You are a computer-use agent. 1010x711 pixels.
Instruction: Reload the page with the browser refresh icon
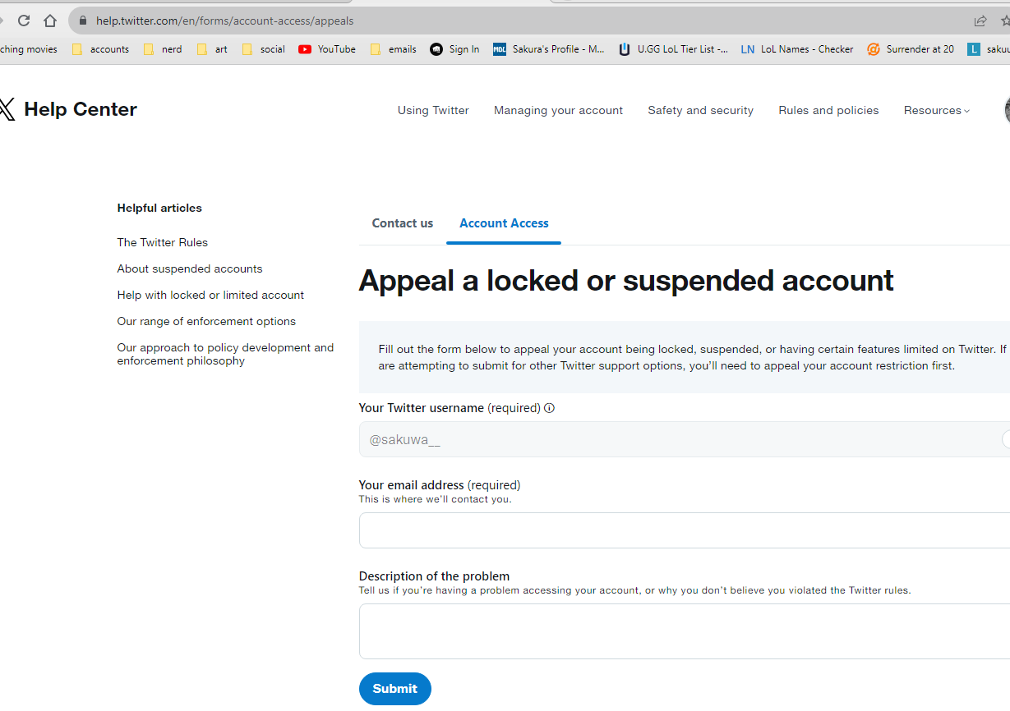click(24, 21)
